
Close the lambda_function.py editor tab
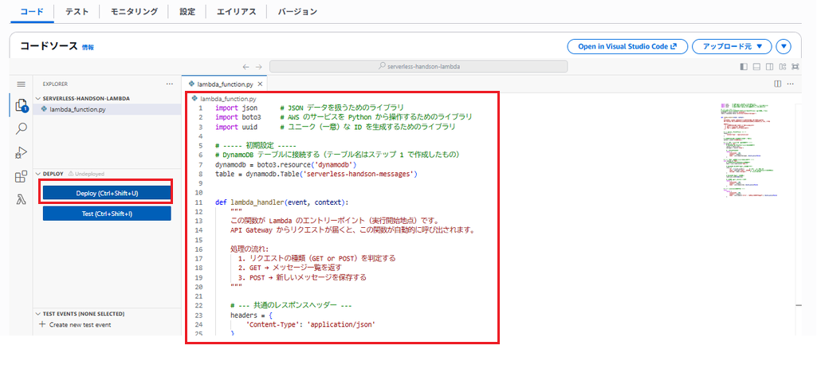260,84
